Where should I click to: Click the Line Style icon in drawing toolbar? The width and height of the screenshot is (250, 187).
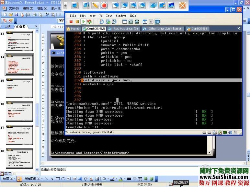tap(129, 179)
